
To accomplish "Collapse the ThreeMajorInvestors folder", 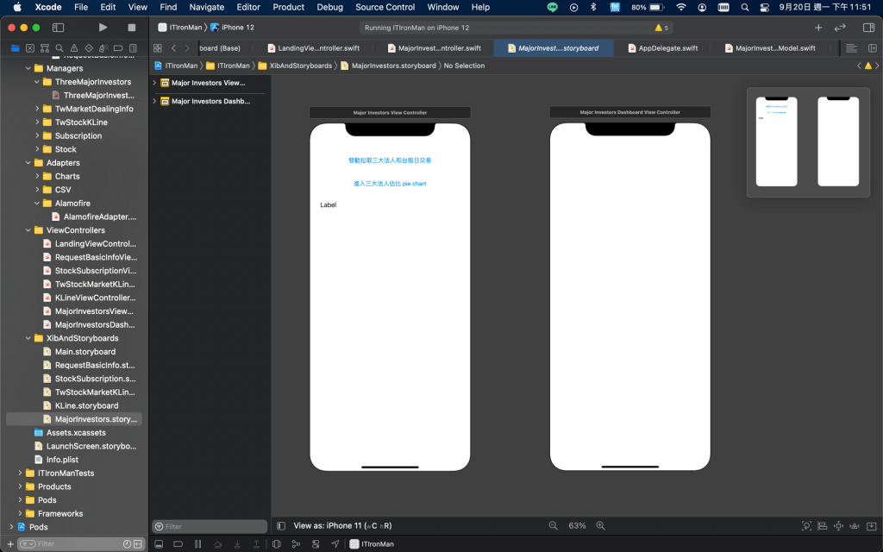I will point(37,82).
